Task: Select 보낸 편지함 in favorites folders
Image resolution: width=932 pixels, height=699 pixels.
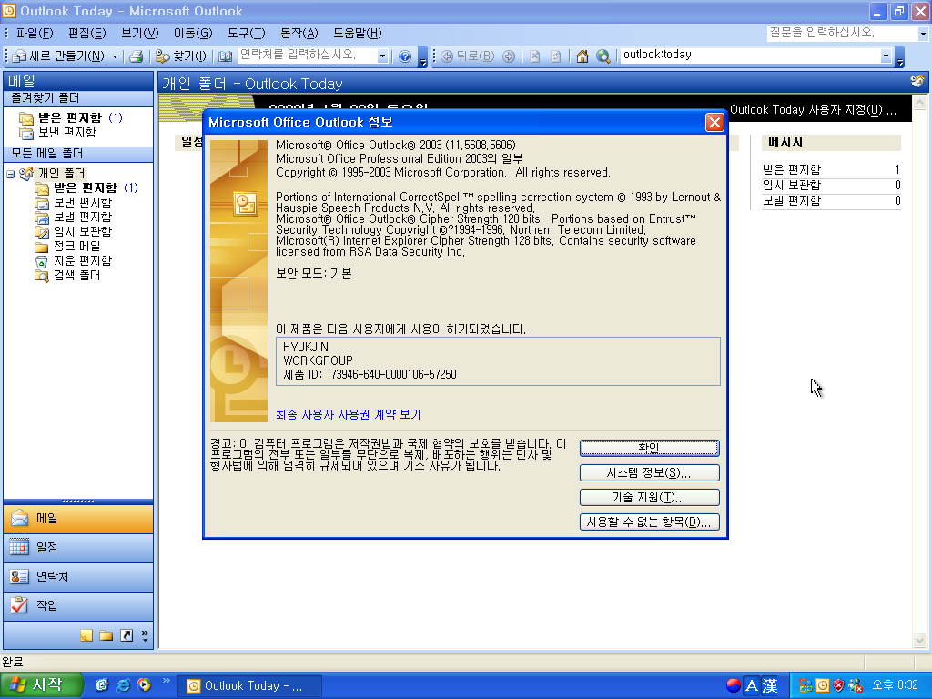Action: 57,133
